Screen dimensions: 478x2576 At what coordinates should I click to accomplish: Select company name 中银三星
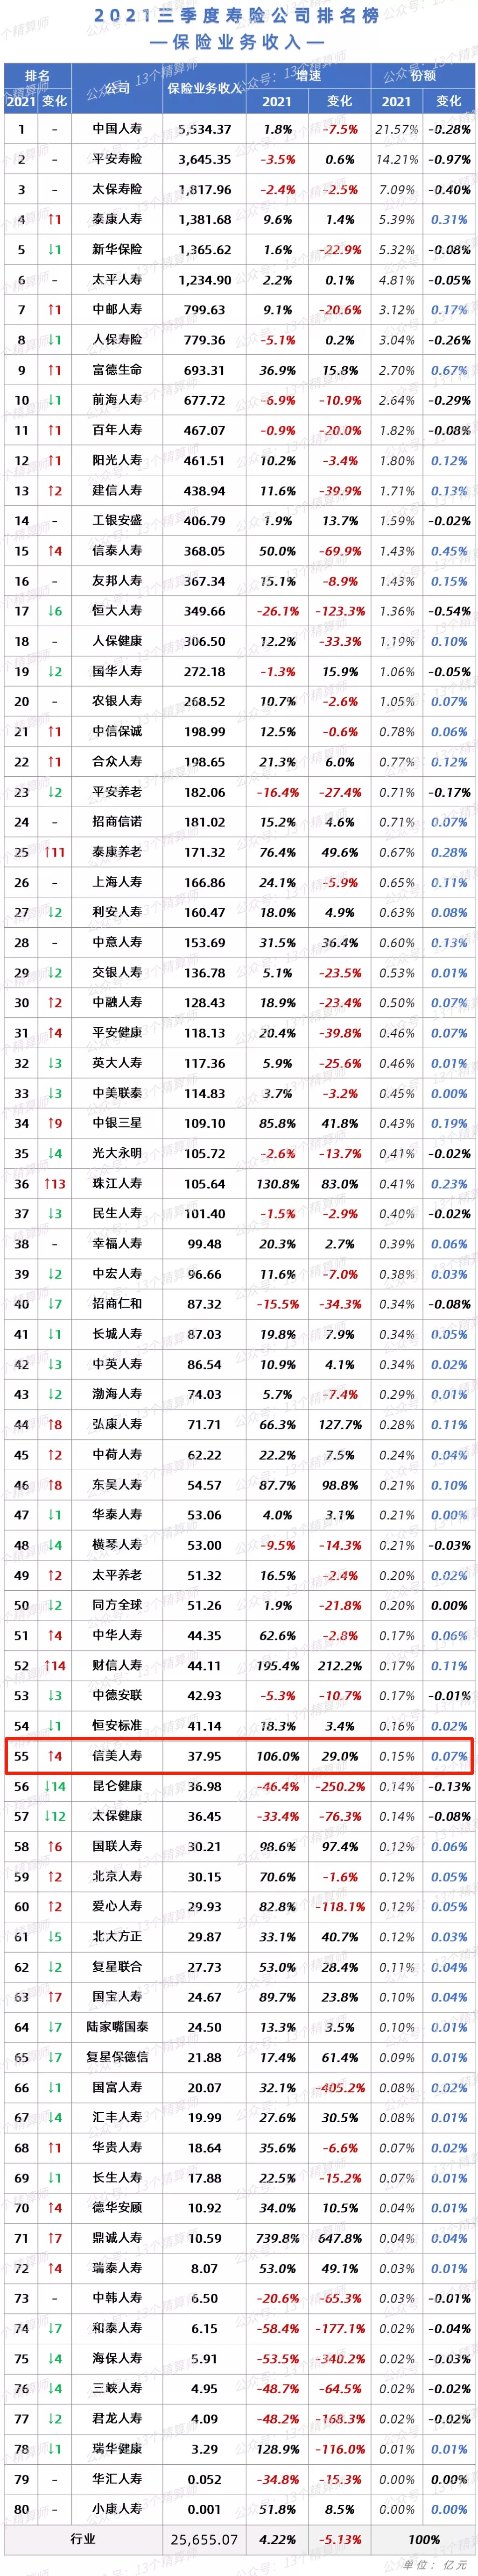pos(117,1123)
